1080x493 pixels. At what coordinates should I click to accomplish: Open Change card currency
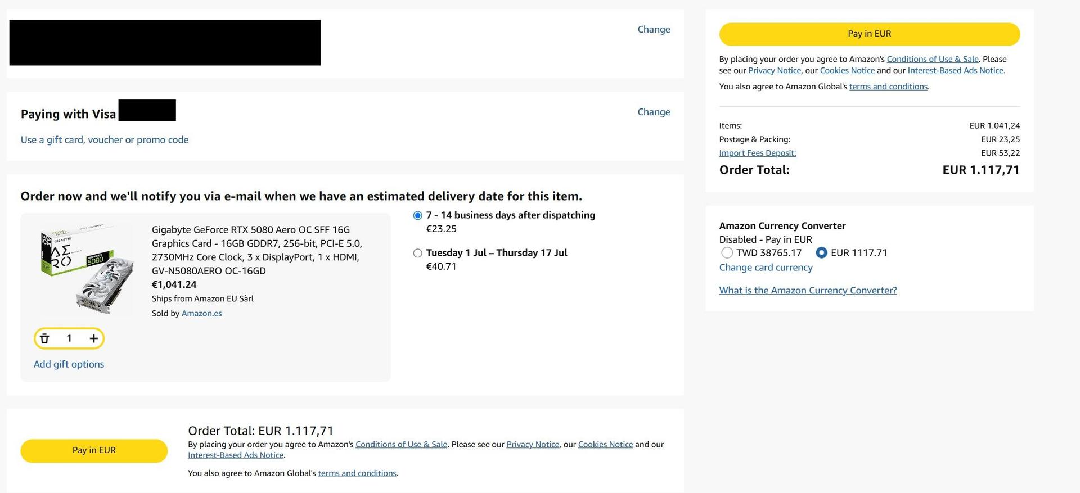pyautogui.click(x=766, y=268)
